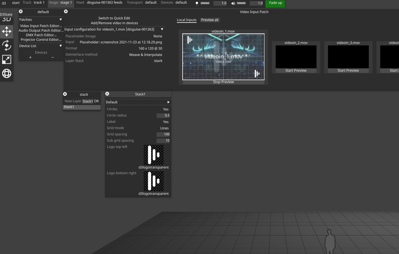
Task: Collapse the Device List section
Action: pyautogui.click(x=60, y=46)
